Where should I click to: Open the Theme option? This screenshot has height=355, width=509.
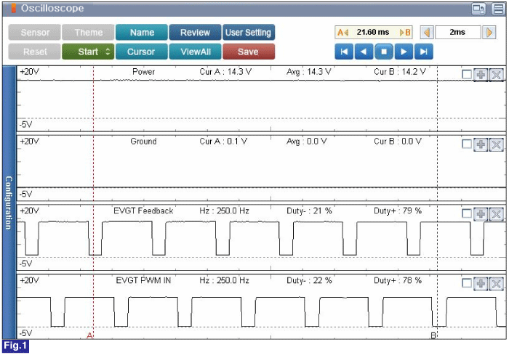click(88, 33)
